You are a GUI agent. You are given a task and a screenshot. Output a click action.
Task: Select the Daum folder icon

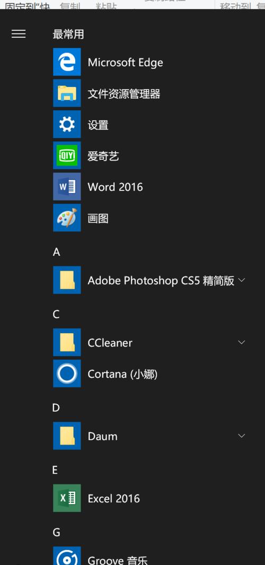click(67, 436)
